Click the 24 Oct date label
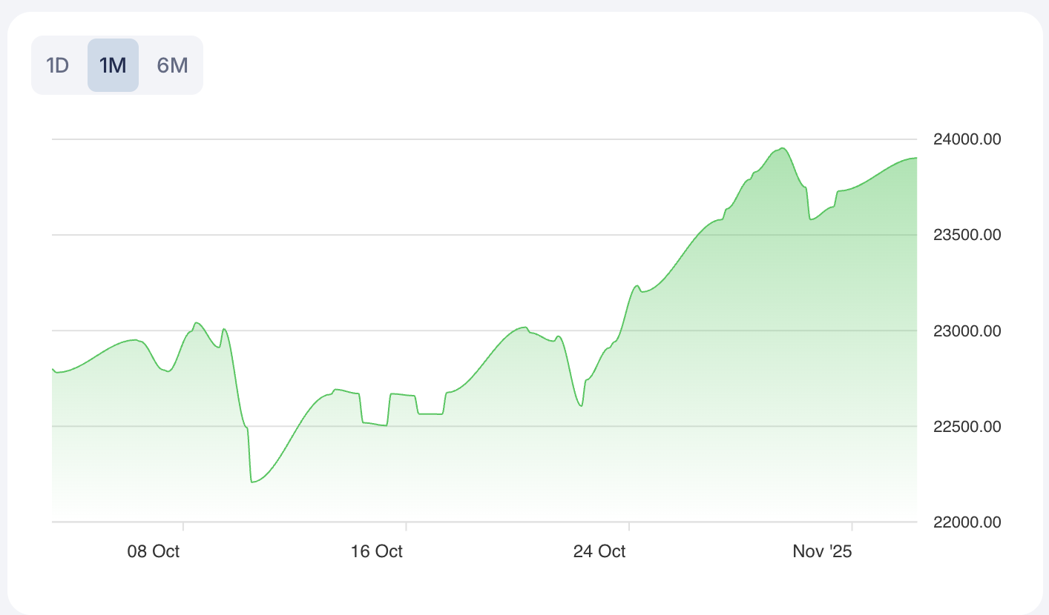Viewport: 1049px width, 615px height. pos(599,551)
